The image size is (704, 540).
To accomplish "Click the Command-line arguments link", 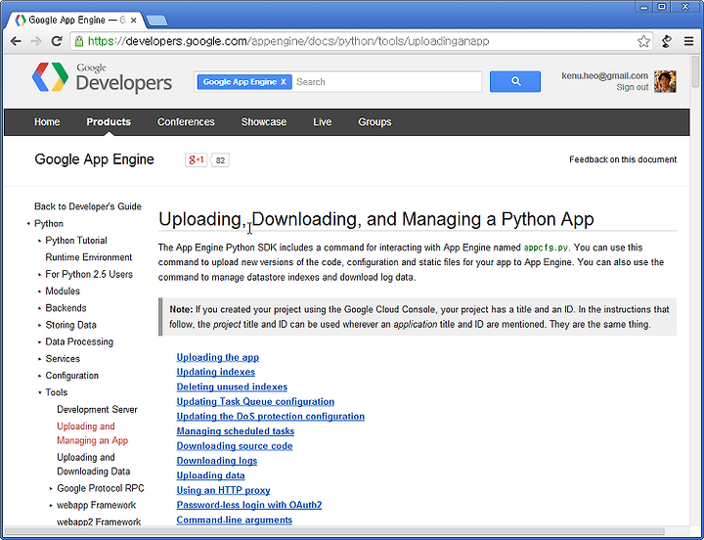I will (x=235, y=519).
